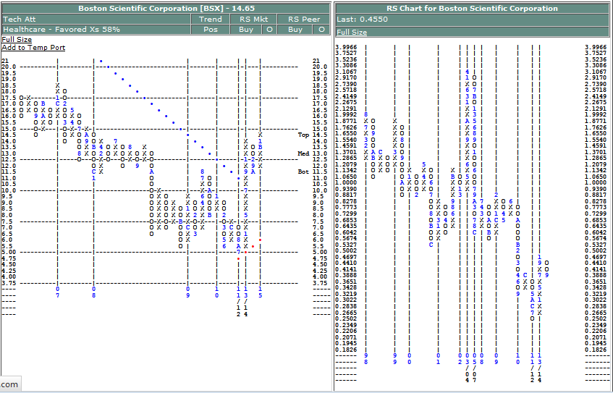
Task: Click the Tech Att header cell
Action: tap(96, 19)
